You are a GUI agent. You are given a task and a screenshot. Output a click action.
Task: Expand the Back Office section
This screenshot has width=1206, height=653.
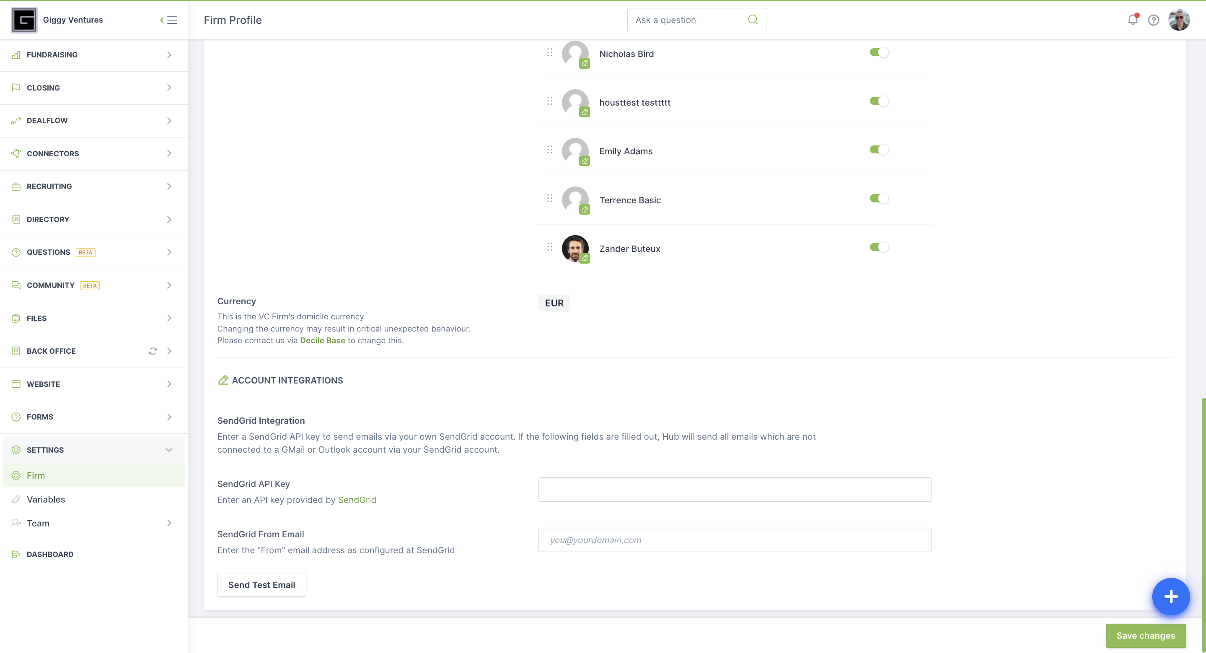169,351
